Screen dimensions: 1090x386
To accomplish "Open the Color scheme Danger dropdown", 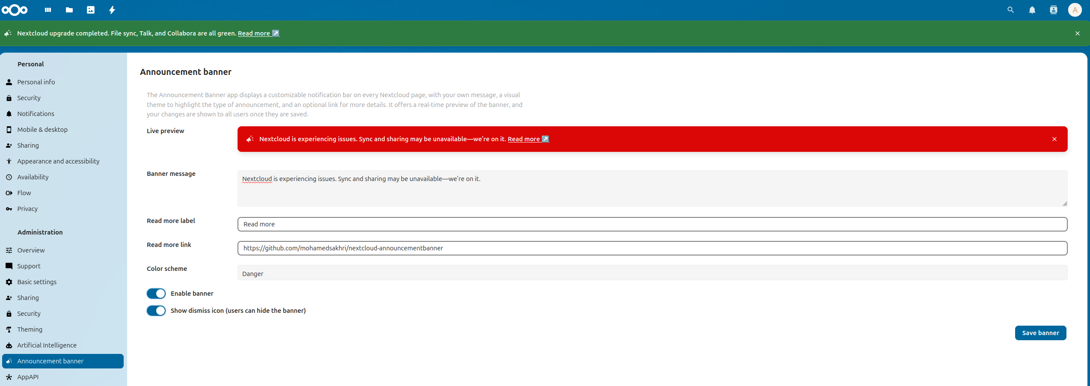I will [x=653, y=273].
